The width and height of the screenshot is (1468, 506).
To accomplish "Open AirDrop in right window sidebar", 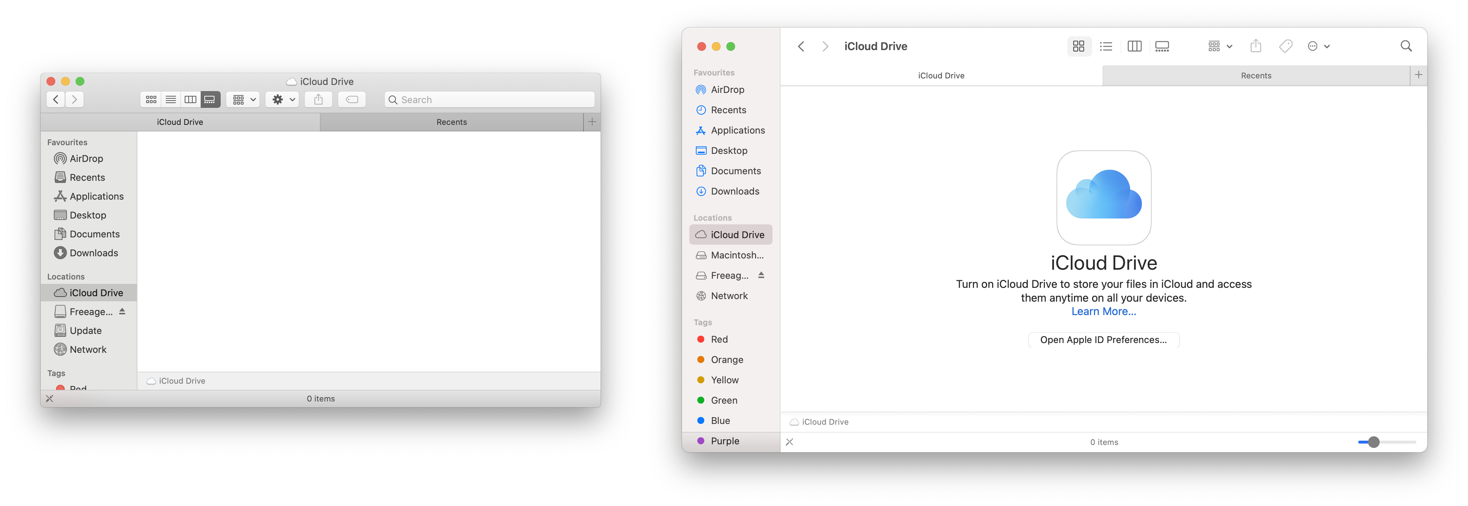I will [731, 89].
